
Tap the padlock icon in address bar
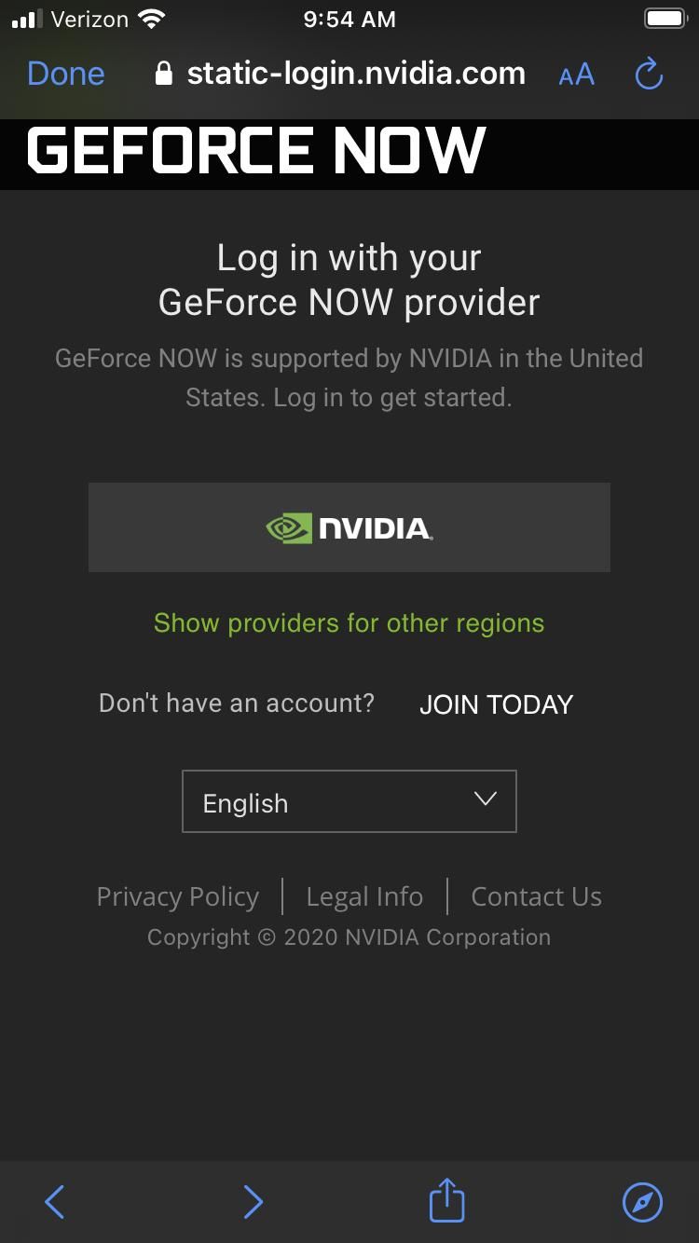(164, 74)
